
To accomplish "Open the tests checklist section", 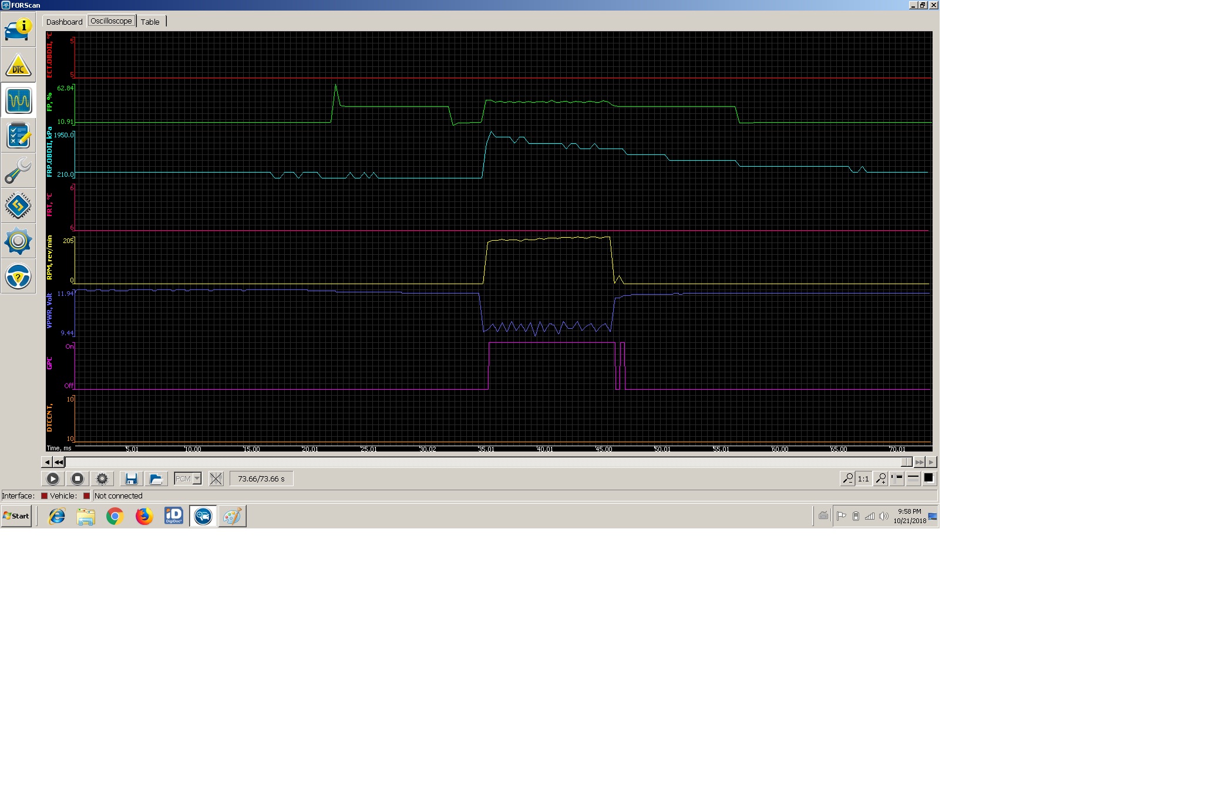I will click(x=18, y=136).
